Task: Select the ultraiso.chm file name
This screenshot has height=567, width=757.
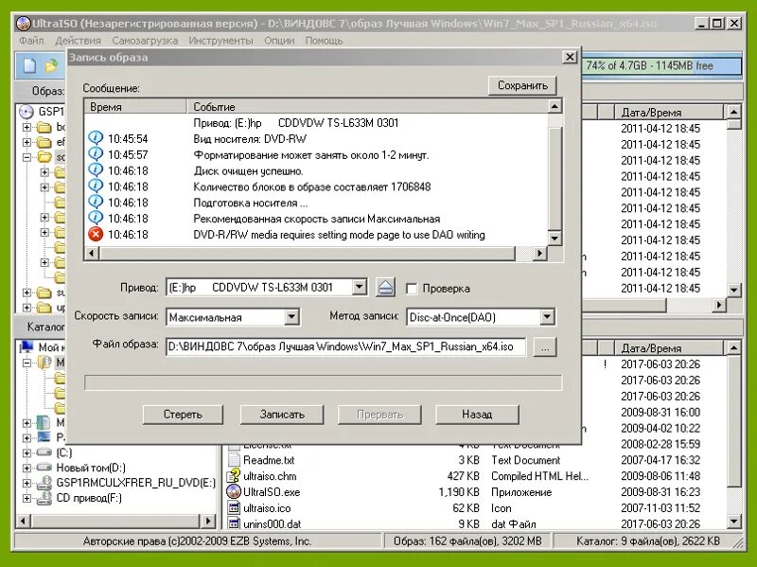Action: click(x=270, y=476)
